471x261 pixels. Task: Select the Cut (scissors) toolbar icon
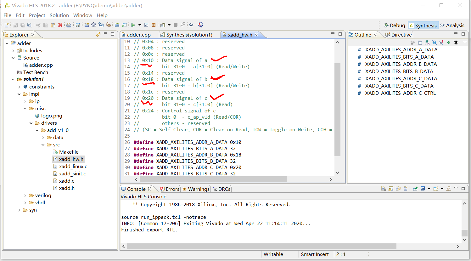[38, 25]
